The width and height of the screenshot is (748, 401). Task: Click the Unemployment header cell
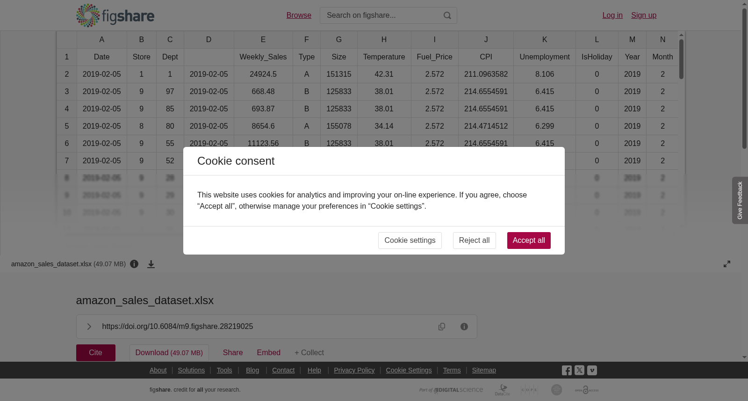545,57
